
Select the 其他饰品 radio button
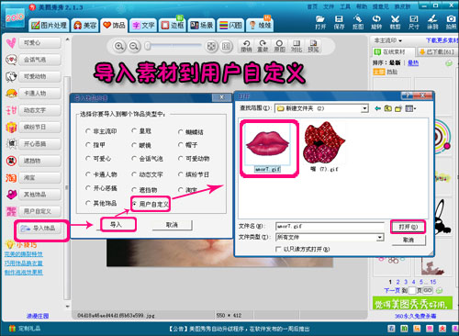pyautogui.click(x=88, y=203)
